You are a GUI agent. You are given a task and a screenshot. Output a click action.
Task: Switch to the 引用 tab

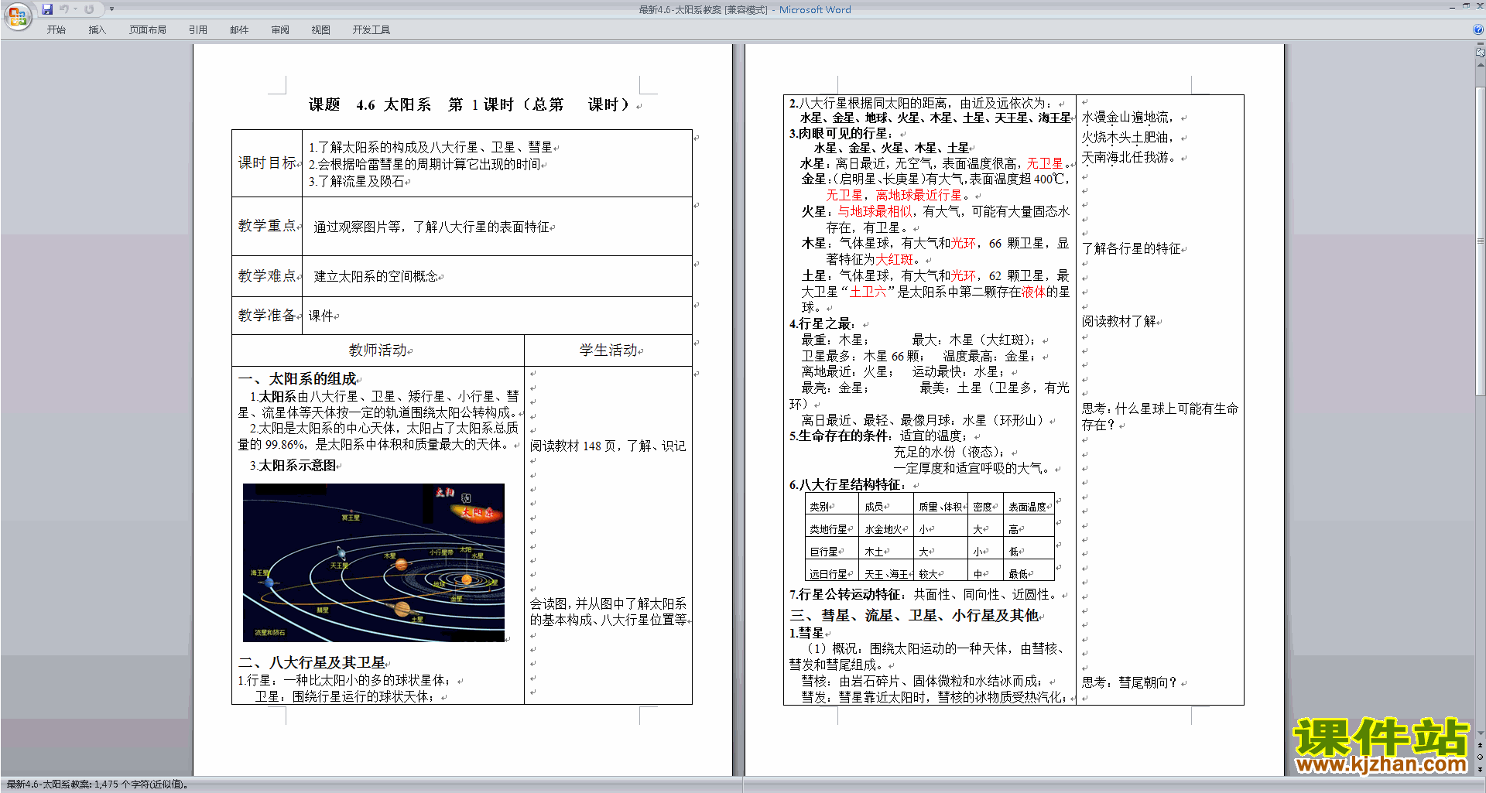pyautogui.click(x=197, y=30)
